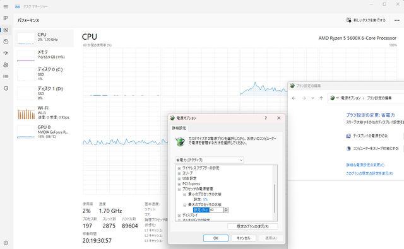Click the help question mark in 電源オプション dialog
Image resolution: width=404 pixels, height=249 pixels.
coord(266,118)
